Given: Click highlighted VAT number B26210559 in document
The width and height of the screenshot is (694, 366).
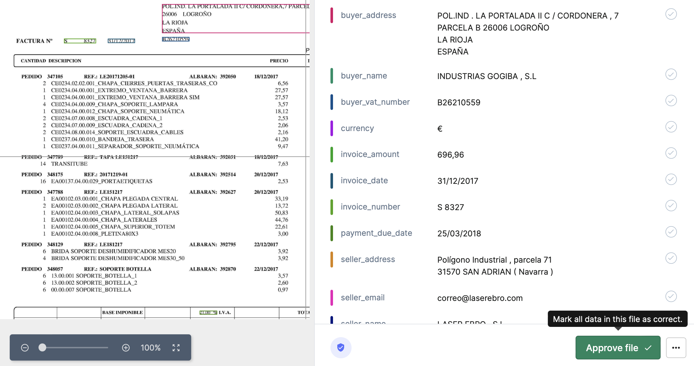Looking at the screenshot, I should [x=176, y=39].
